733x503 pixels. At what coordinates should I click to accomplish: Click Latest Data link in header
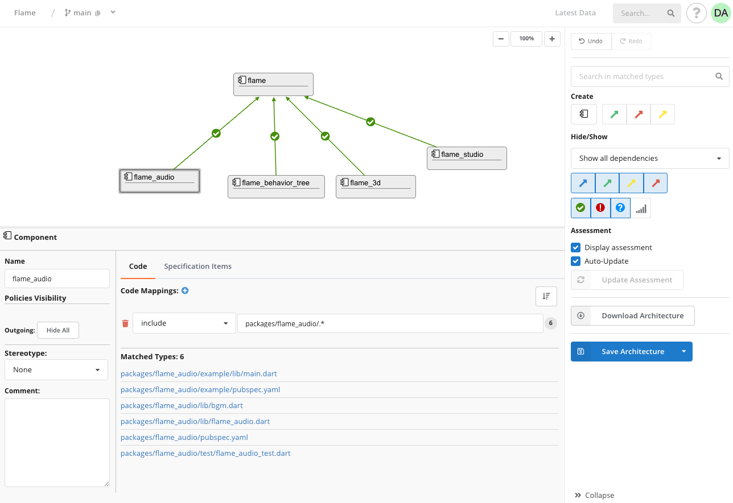pos(575,13)
